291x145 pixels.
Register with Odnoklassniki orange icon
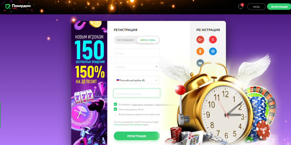tap(200, 52)
